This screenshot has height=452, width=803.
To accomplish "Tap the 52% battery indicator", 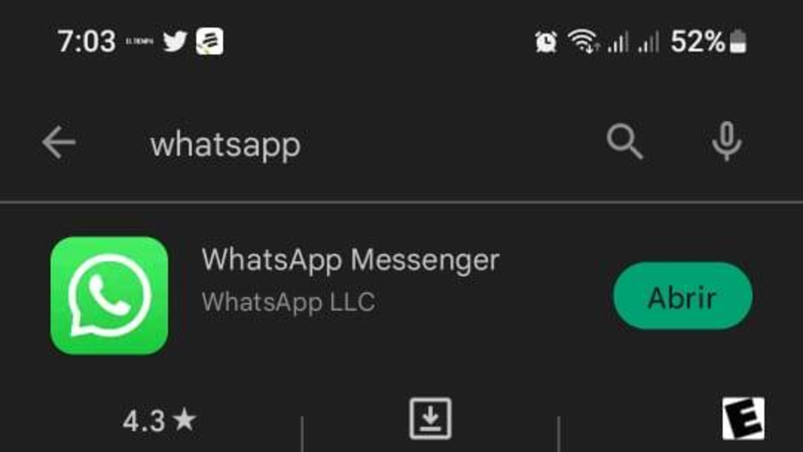I will coord(709,42).
